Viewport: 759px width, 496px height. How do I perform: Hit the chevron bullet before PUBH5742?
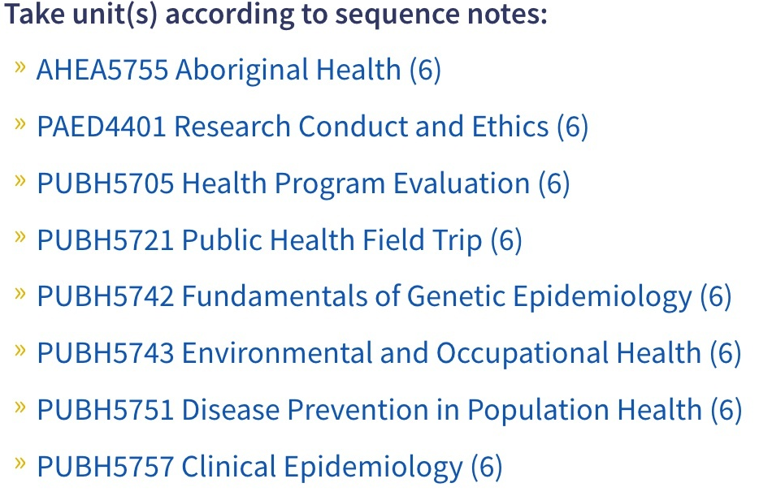pyautogui.click(x=21, y=293)
